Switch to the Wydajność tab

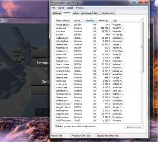(86, 13)
